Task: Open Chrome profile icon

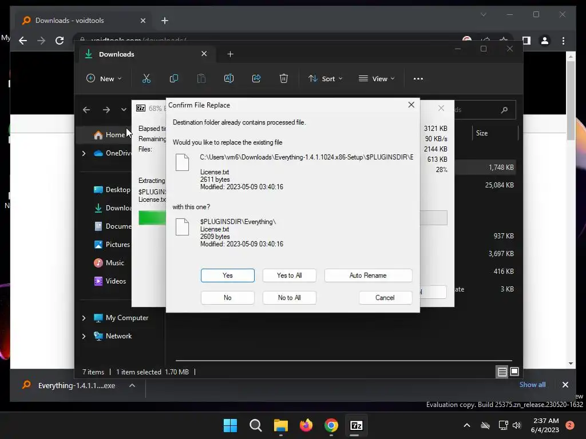Action: pyautogui.click(x=545, y=41)
